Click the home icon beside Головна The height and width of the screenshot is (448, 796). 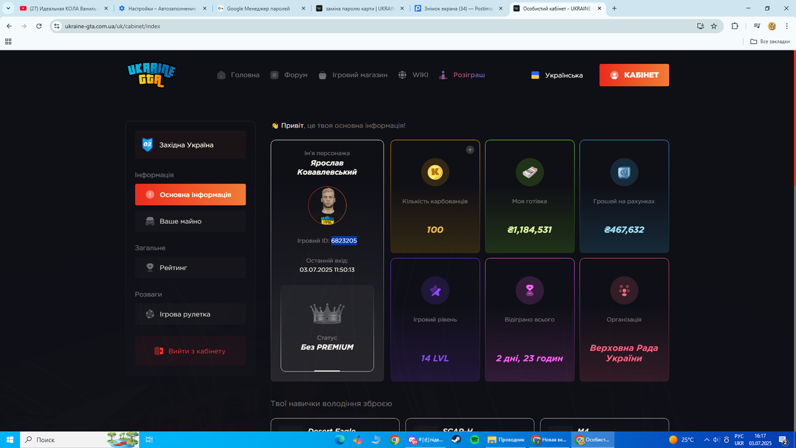click(221, 75)
